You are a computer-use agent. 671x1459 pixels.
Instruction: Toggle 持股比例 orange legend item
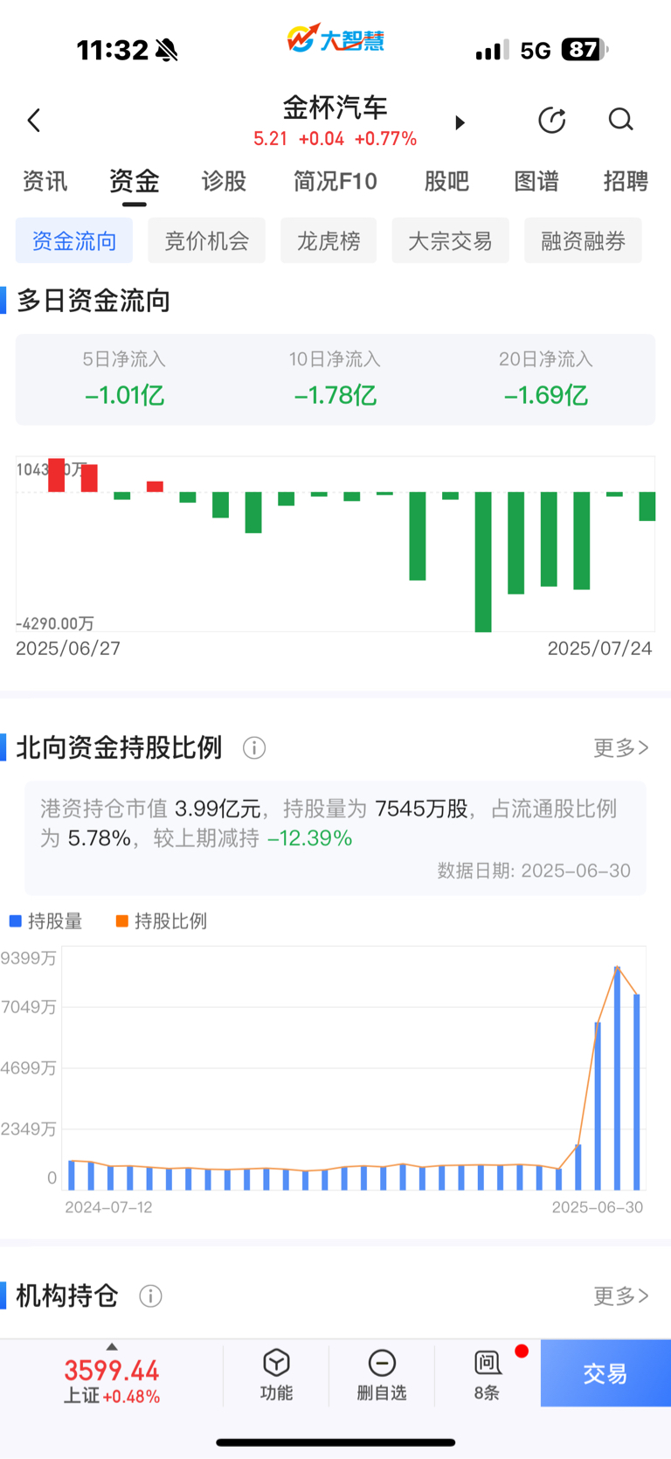(162, 921)
